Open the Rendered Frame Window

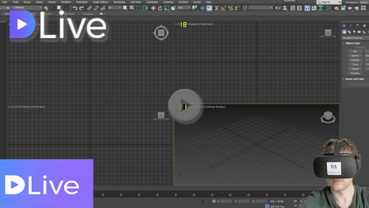pos(344,8)
